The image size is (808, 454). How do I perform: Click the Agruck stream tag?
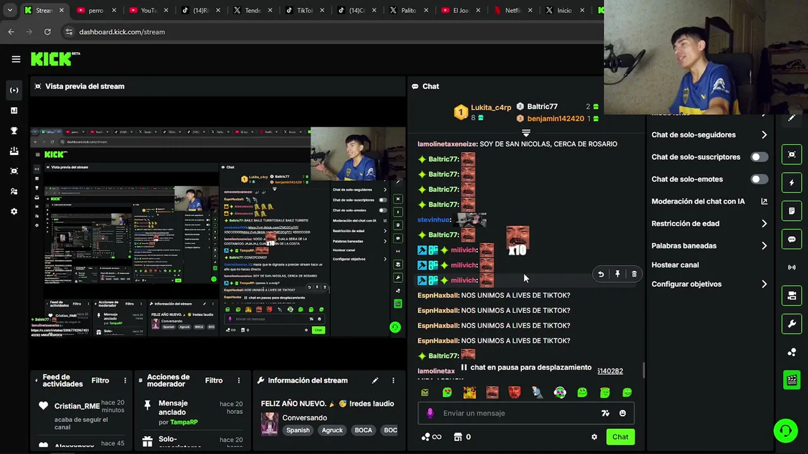(332, 430)
